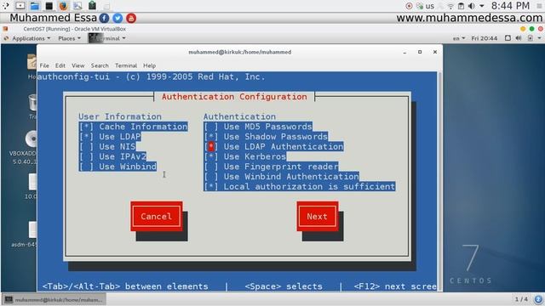Toggle the Use Kerberos checkbox
The height and width of the screenshot is (306, 545).
245,156
